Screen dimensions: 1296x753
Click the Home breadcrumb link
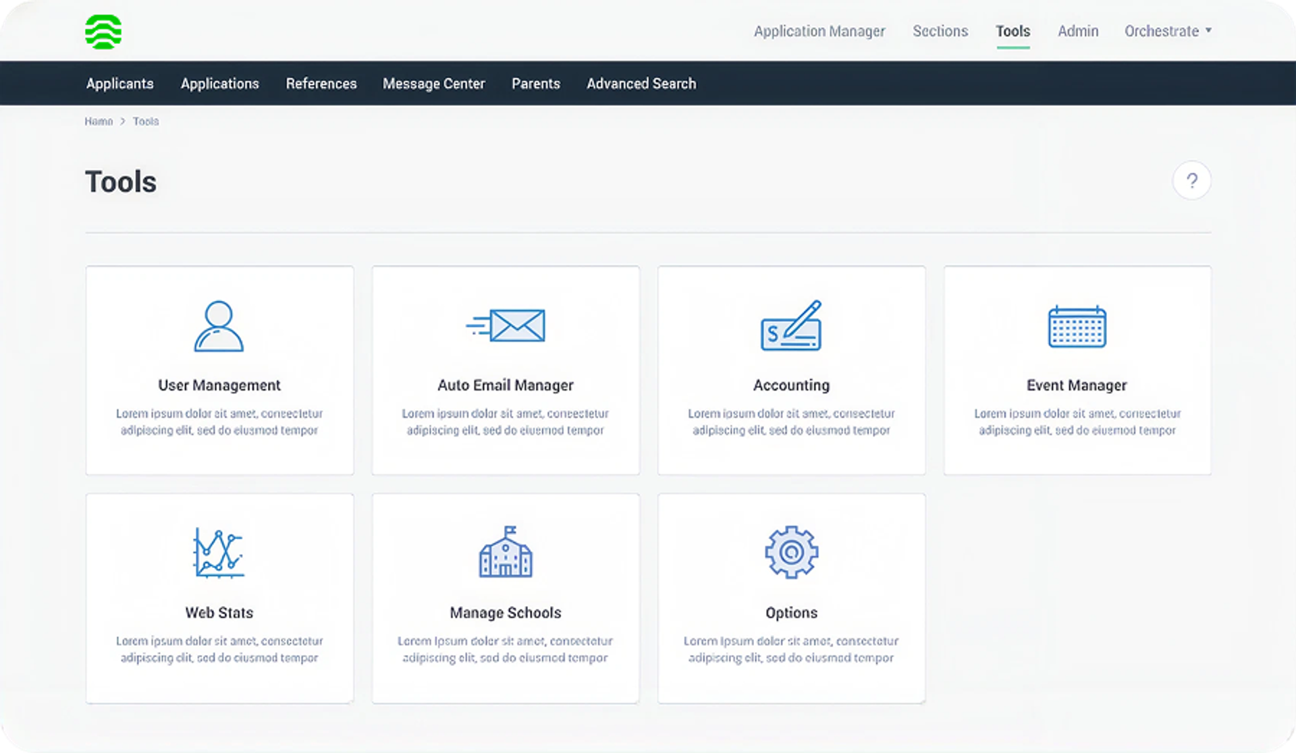tap(99, 121)
